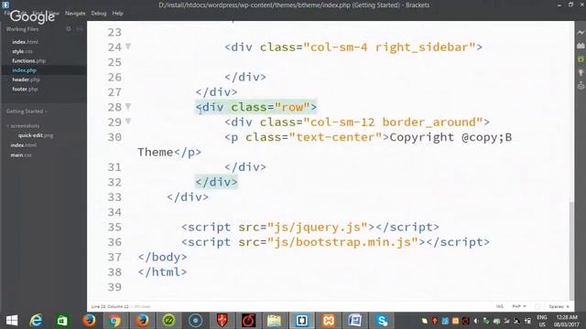Image resolution: width=586 pixels, height=329 pixels.
Task: Click the highlighted closing div on line 32
Action: coord(216,182)
